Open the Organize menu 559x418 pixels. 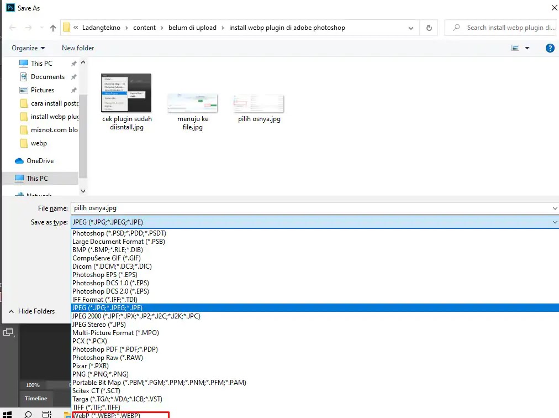click(28, 48)
